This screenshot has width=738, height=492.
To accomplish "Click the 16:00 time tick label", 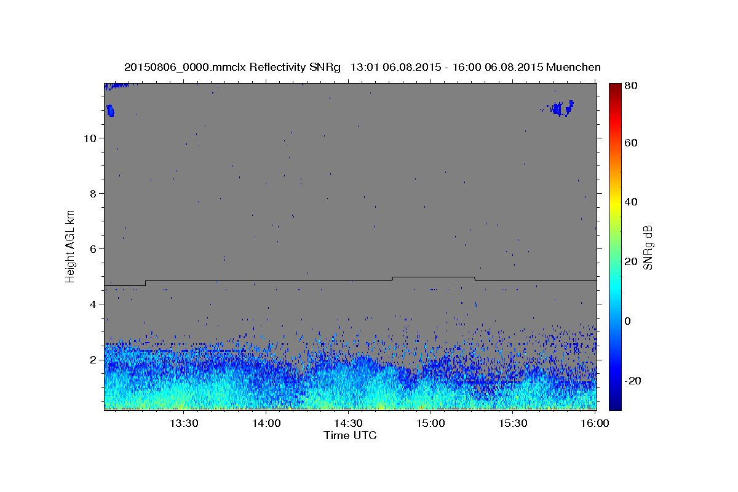I will pyautogui.click(x=594, y=423).
